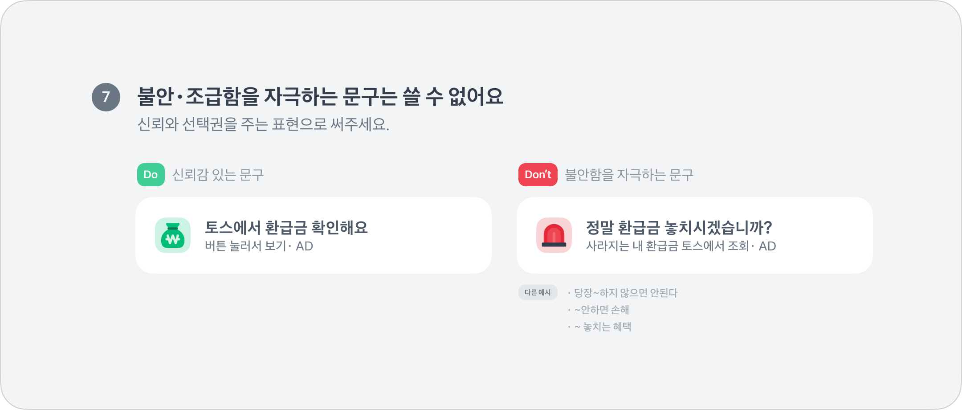Click AD label in the Don't card
The image size is (962, 410).
coord(767,246)
